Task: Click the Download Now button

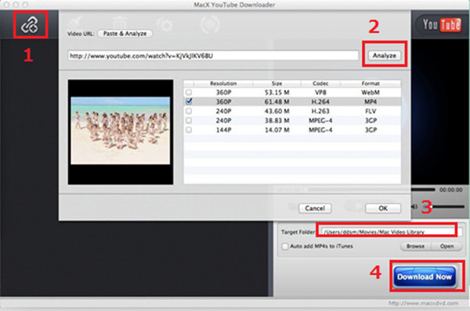Action: 425,277
